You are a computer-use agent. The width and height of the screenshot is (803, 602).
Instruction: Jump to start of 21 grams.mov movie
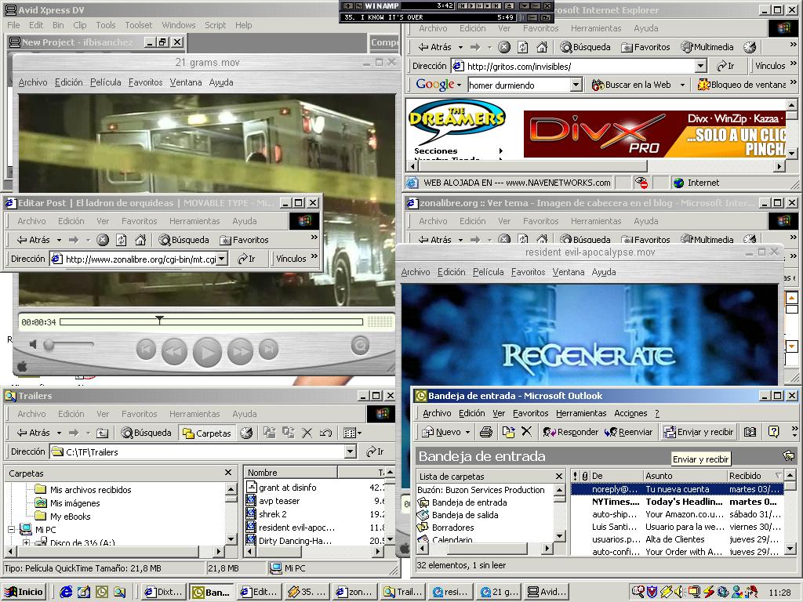pos(146,349)
